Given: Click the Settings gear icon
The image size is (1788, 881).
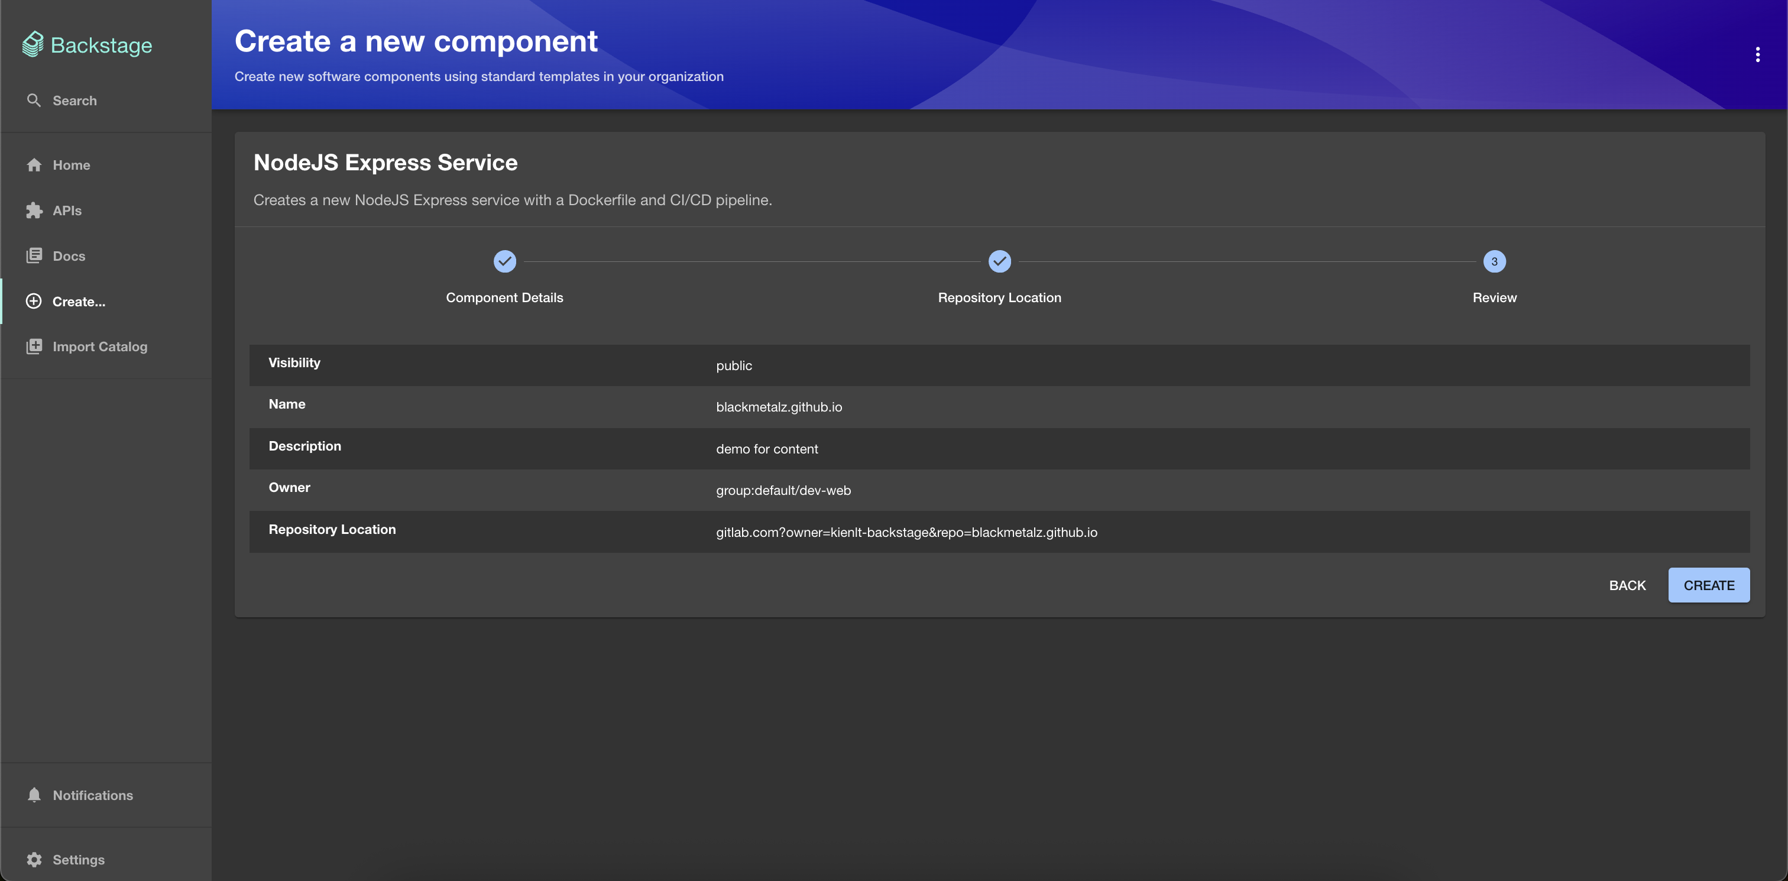Looking at the screenshot, I should 34,860.
